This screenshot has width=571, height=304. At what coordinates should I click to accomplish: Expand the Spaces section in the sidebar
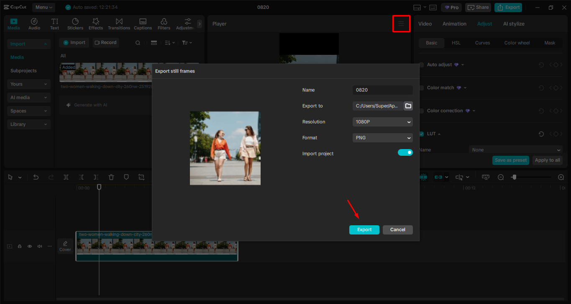tap(28, 111)
